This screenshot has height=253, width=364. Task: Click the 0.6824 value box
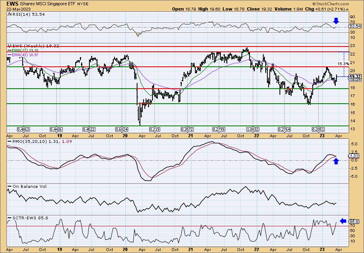[x=122, y=129]
